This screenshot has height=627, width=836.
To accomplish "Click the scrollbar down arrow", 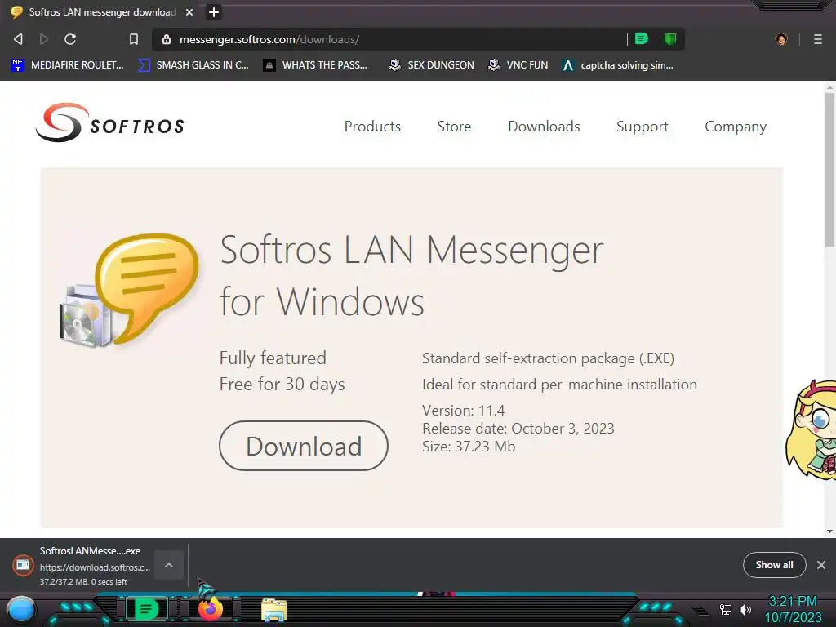I will coord(829,531).
